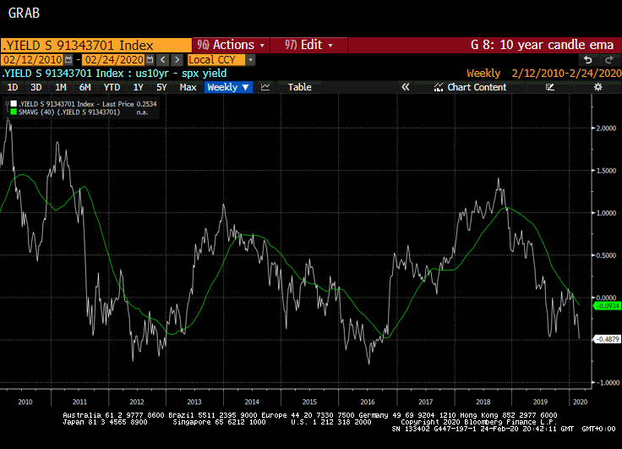This screenshot has width=622, height=449.
Task: Click the G 8: 10 year candle ema title
Action: [x=542, y=45]
